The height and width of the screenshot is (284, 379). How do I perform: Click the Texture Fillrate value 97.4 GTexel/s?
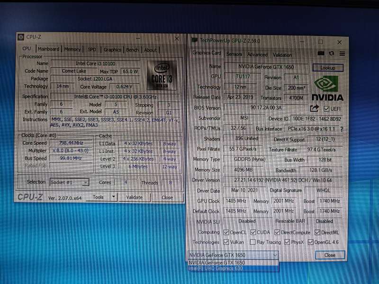321,150
